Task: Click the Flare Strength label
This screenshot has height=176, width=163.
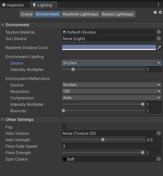Action: 18,153
